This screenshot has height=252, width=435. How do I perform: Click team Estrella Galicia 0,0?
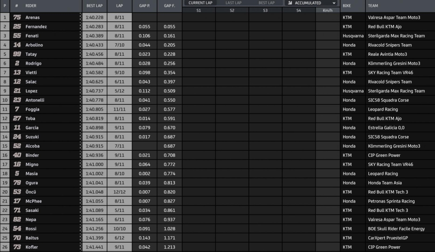pyautogui.click(x=386, y=128)
